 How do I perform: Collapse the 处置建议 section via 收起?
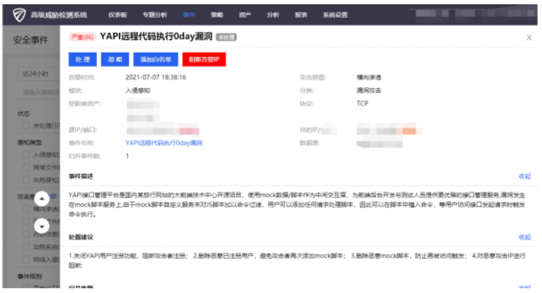pos(524,237)
